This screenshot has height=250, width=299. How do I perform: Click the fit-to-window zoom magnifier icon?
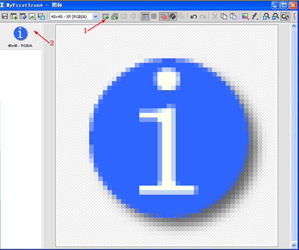[x=285, y=16]
